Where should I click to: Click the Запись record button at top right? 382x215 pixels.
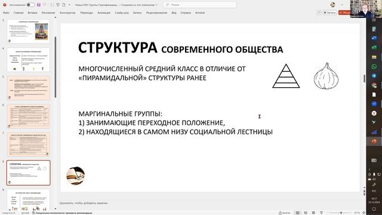click(330, 13)
